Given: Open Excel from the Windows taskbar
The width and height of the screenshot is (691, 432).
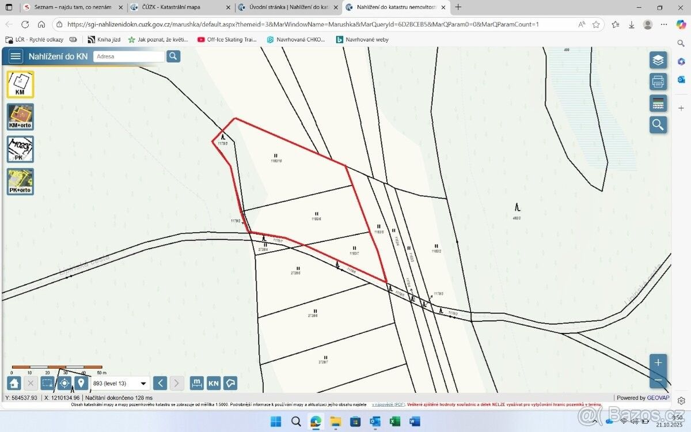Looking at the screenshot, I should pos(394,422).
